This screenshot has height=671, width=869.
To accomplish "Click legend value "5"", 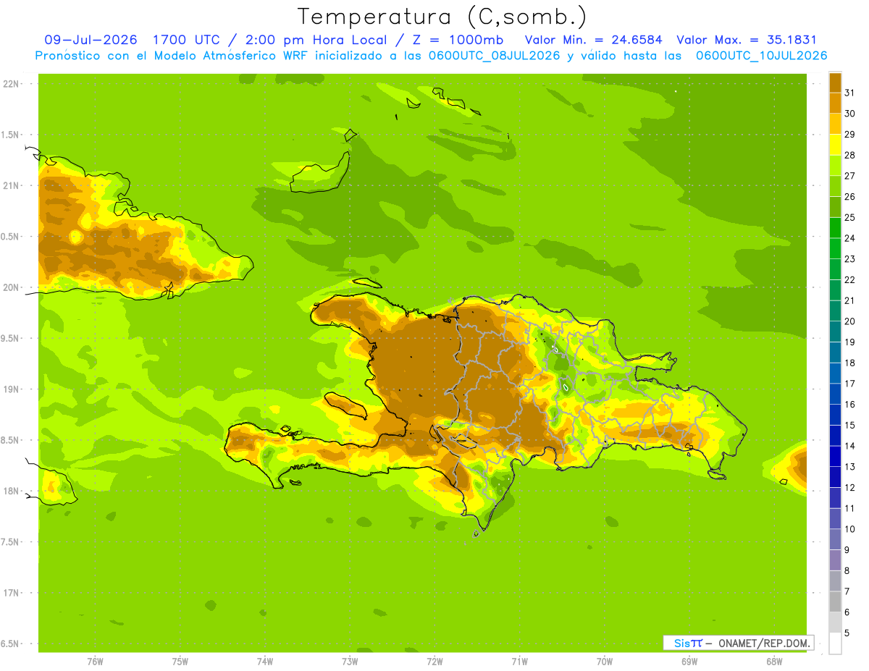I will click(847, 633).
